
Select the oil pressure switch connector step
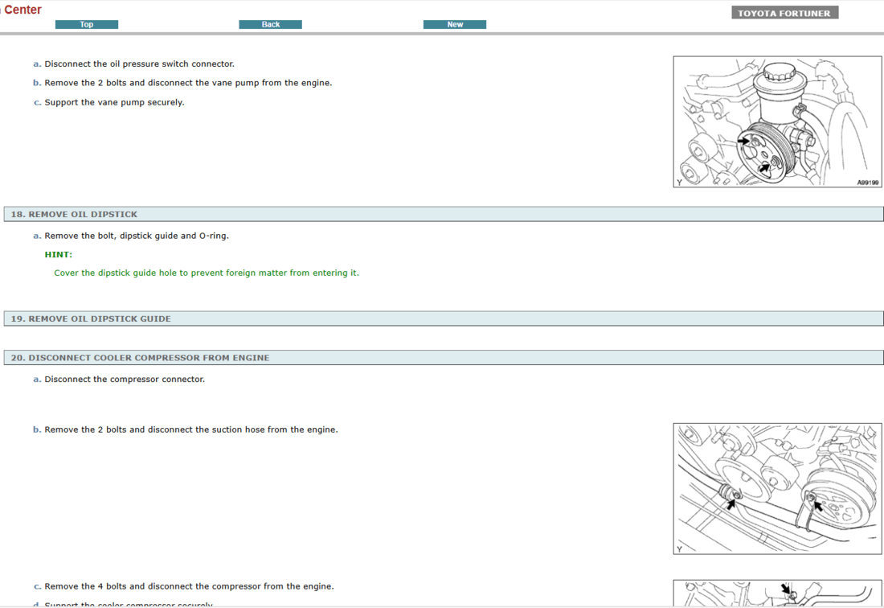[139, 64]
